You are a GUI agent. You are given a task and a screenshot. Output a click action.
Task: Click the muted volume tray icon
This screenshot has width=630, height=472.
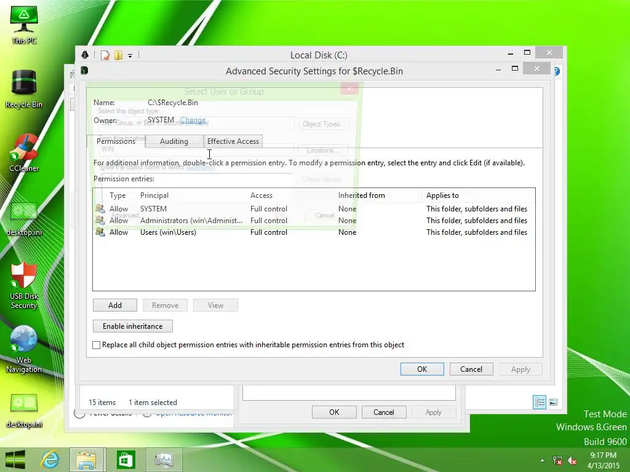[572, 460]
